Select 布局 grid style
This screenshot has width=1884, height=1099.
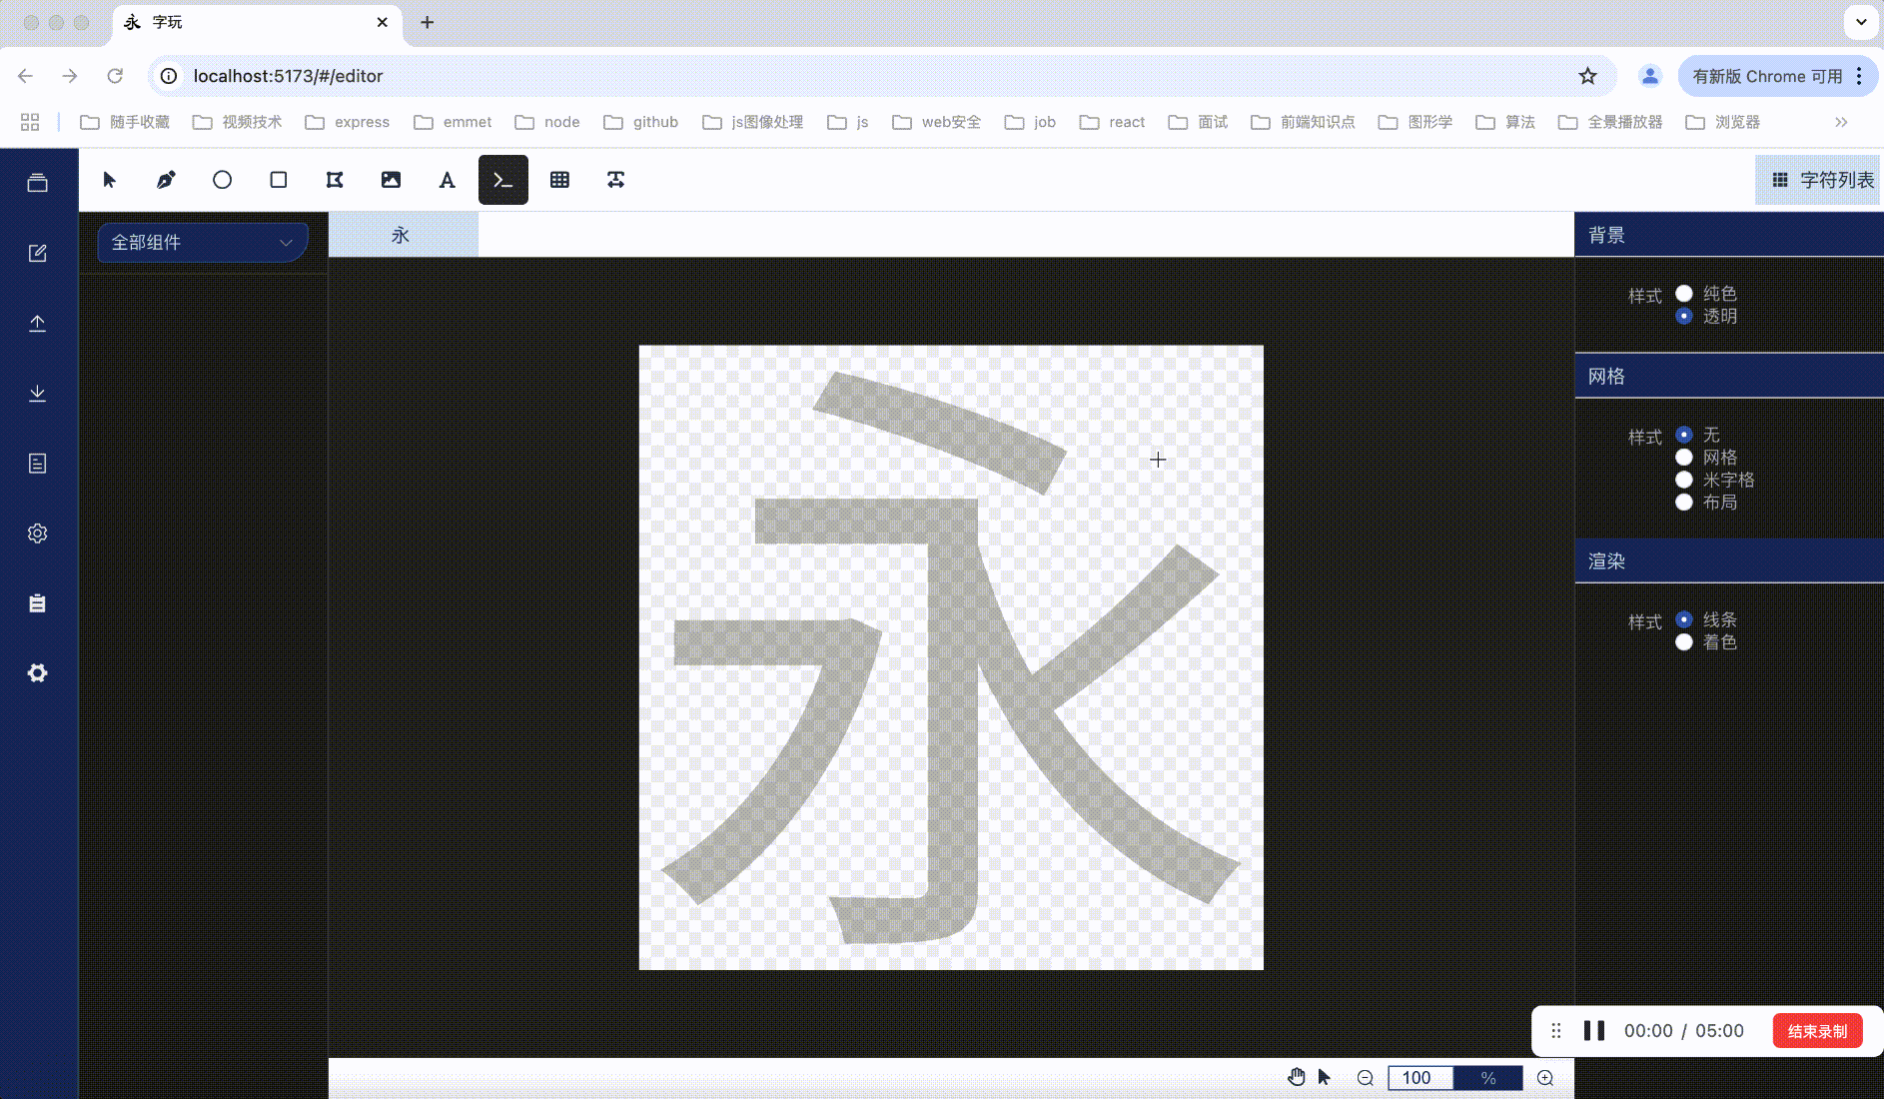(1684, 502)
